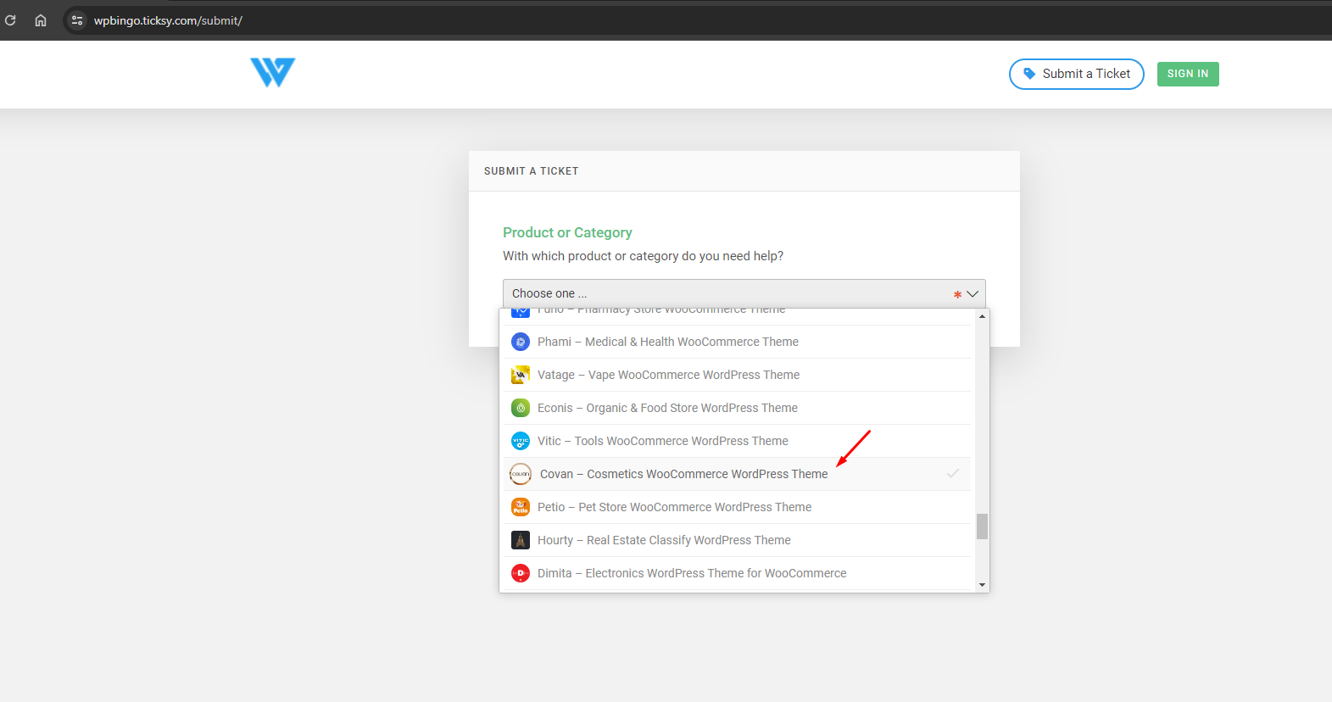Click the dropdown list scroll down arrow
This screenshot has width=1332, height=702.
982,584
